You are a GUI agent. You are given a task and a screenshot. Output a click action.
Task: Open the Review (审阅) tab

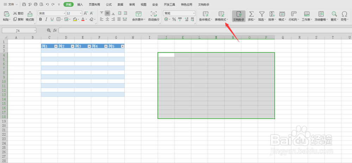pyautogui.click(x=132, y=5)
